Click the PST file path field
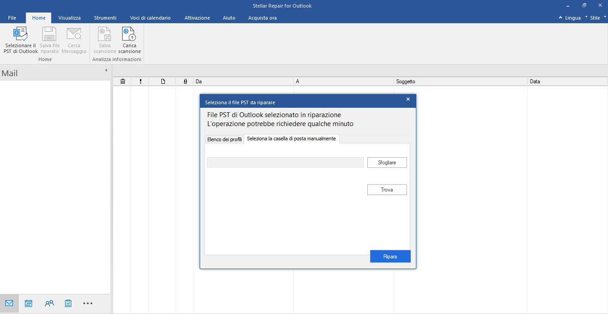Image resolution: width=608 pixels, height=314 pixels. click(x=285, y=163)
